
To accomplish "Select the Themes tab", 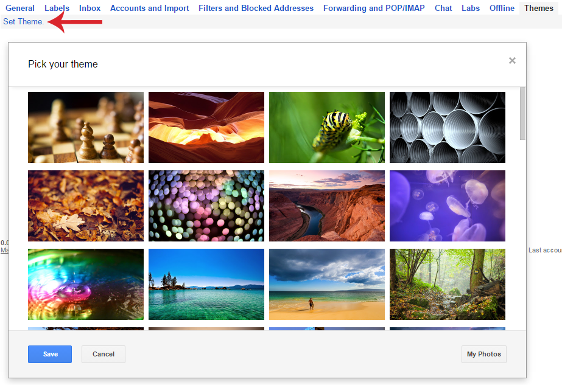I will 539,8.
